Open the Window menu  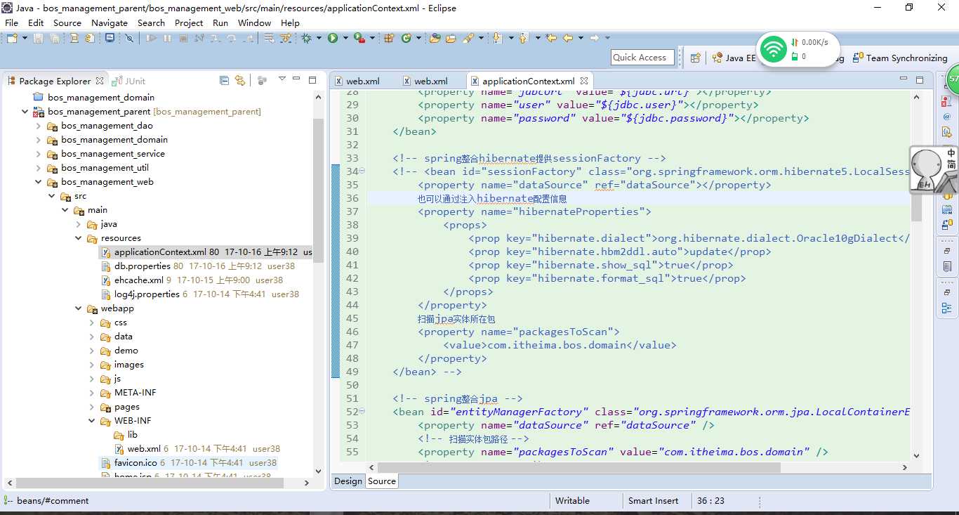[254, 22]
